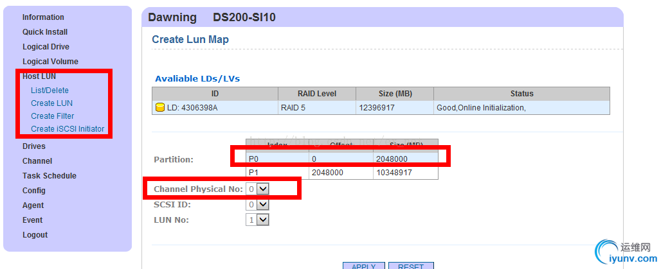Click the P1 size 10348917
Viewport: 661px width, 269px height.
pyautogui.click(x=394, y=173)
